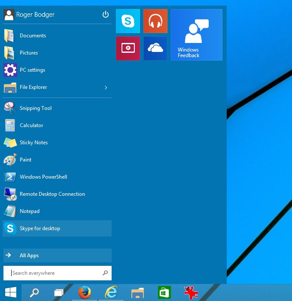Open the Windows Store from taskbar
Screen dimensions: 292x301
[164, 292]
